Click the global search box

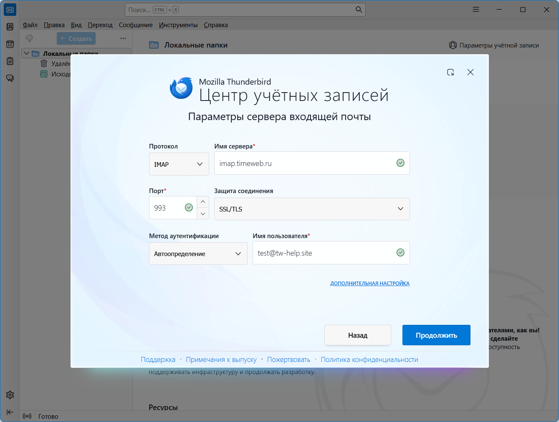click(x=245, y=10)
